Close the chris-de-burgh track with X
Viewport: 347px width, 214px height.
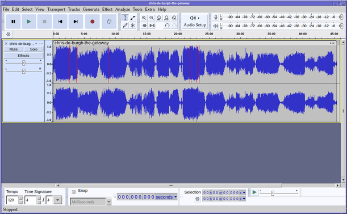(6, 44)
